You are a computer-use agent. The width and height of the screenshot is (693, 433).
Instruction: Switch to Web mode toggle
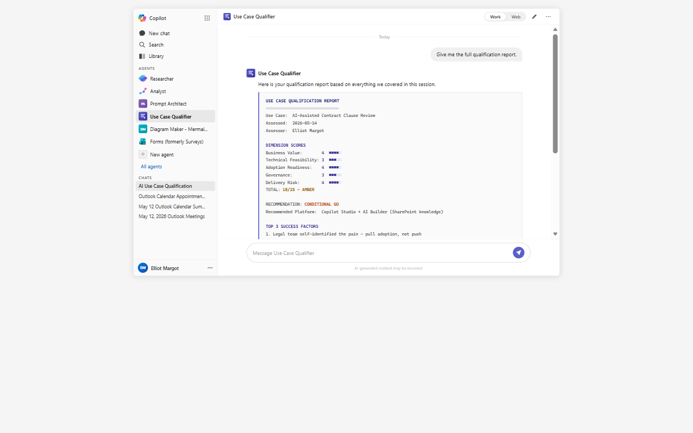pyautogui.click(x=516, y=17)
